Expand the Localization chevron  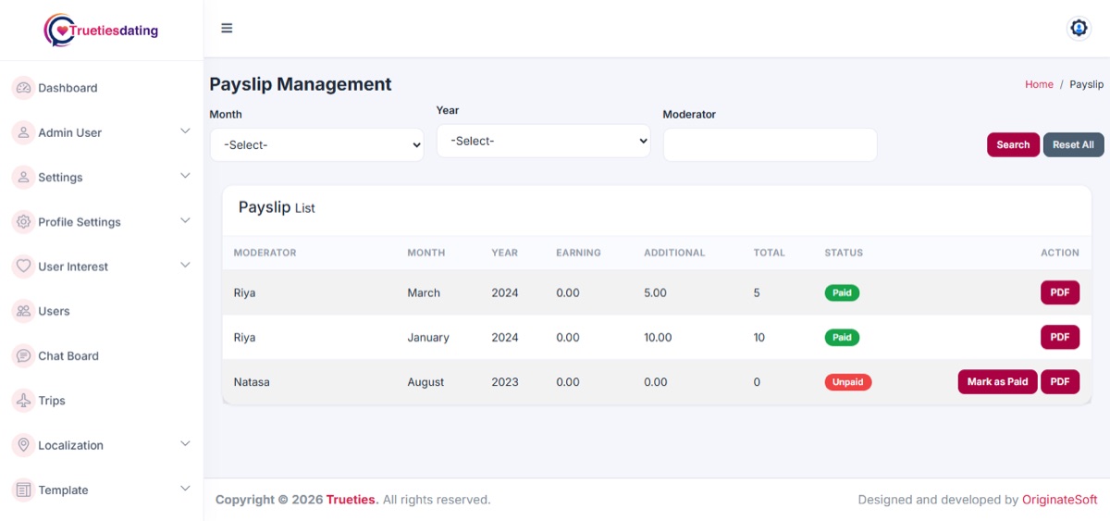(185, 444)
